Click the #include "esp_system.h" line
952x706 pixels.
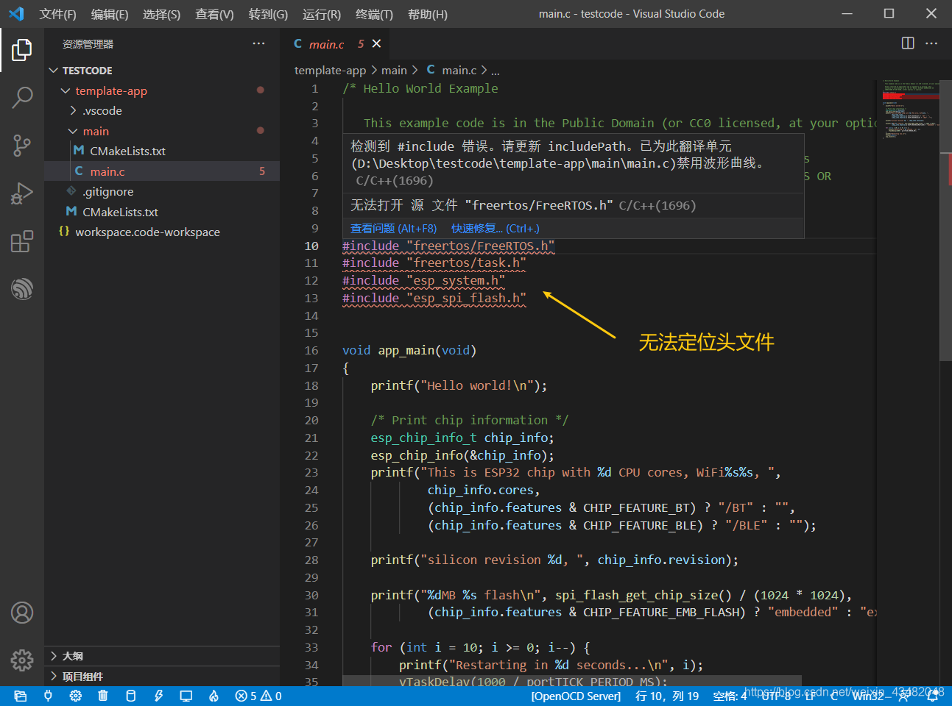point(423,280)
